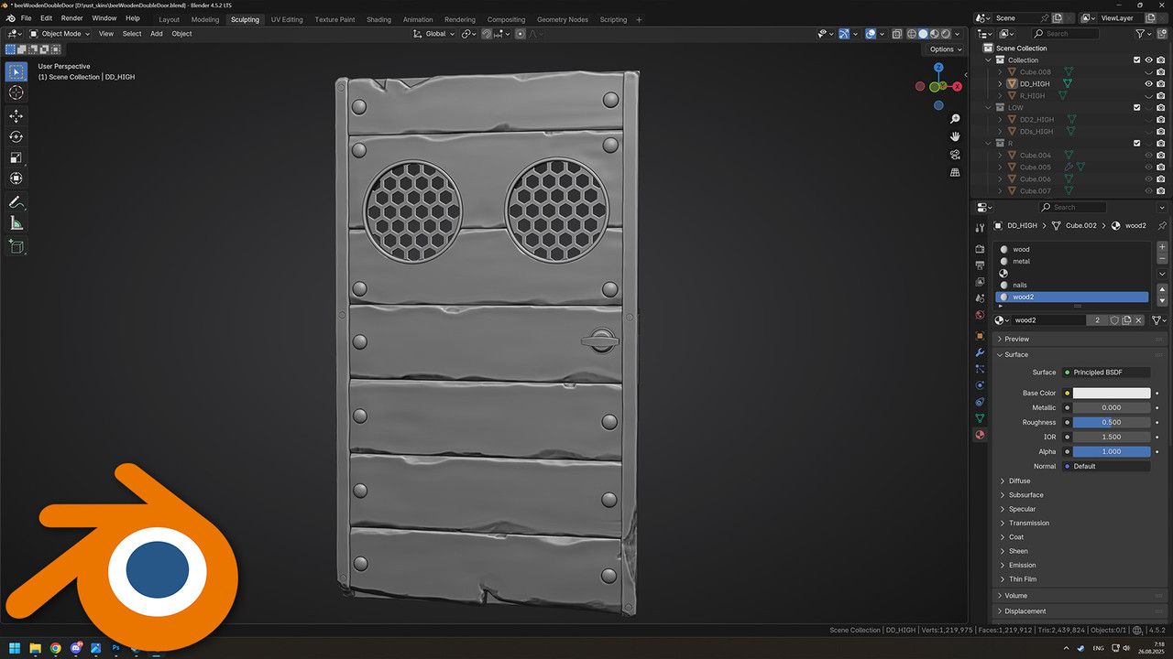This screenshot has width=1173, height=659.
Task: Select the Cursor tool in the toolbar
Action: [16, 92]
